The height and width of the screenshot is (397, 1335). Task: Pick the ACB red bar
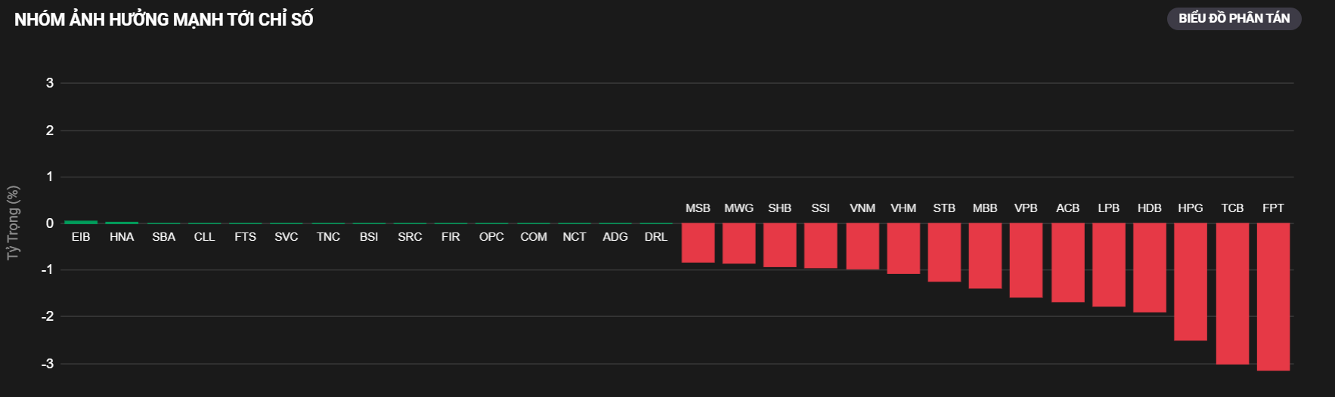1068,263
